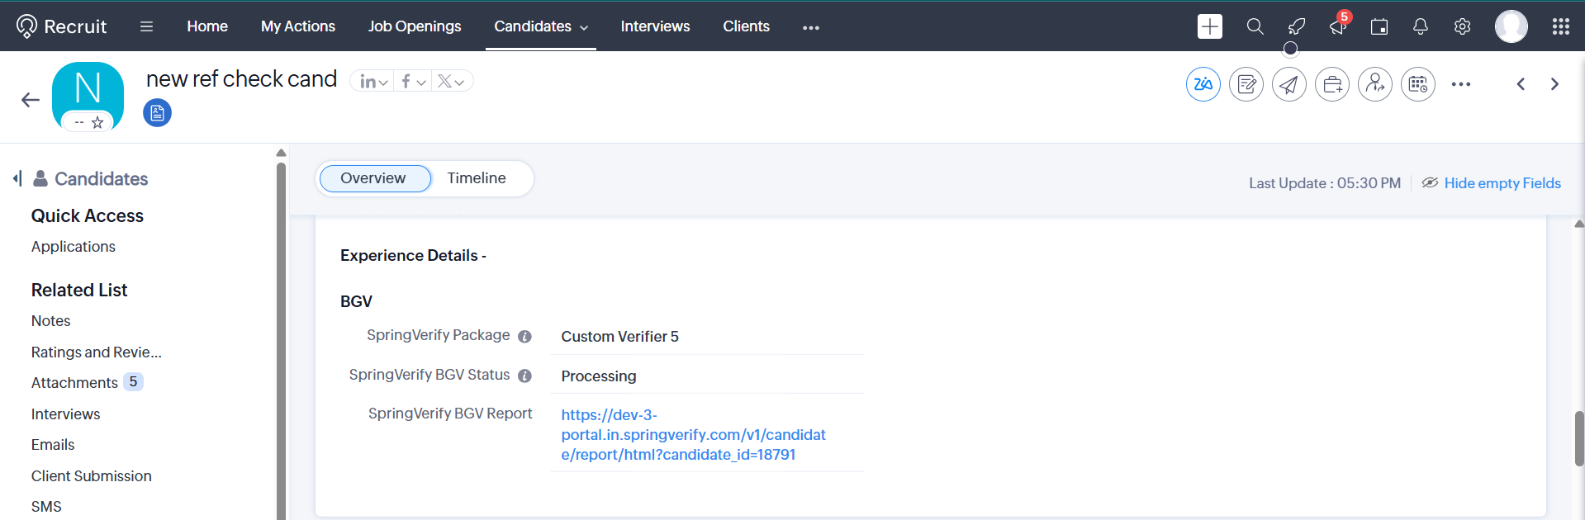Viewport: 1585px width, 520px height.
Task: Expand the X (Twitter) profile dropdown
Action: [451, 82]
